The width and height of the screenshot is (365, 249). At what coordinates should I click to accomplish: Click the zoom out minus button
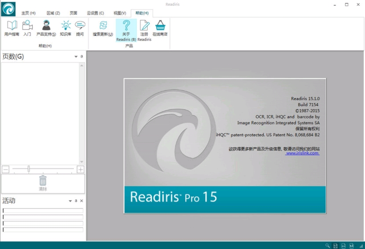(x=6, y=169)
